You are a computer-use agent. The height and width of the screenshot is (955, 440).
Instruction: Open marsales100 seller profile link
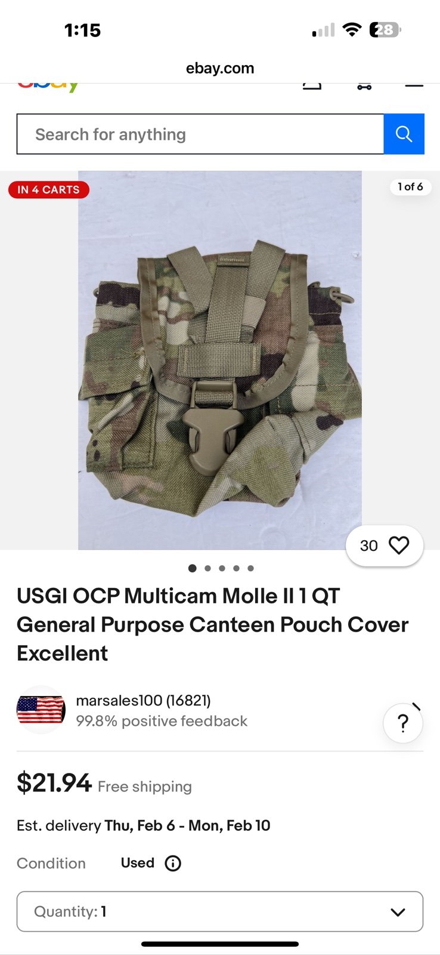click(x=143, y=700)
